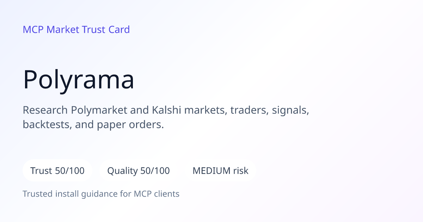Click the Trust 50/100 badge

coord(57,171)
